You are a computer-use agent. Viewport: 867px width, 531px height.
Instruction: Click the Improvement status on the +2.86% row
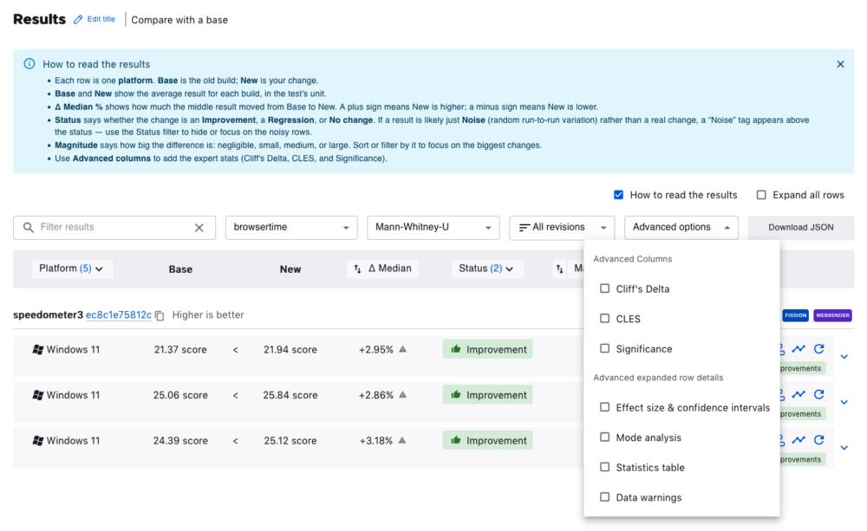tap(487, 395)
